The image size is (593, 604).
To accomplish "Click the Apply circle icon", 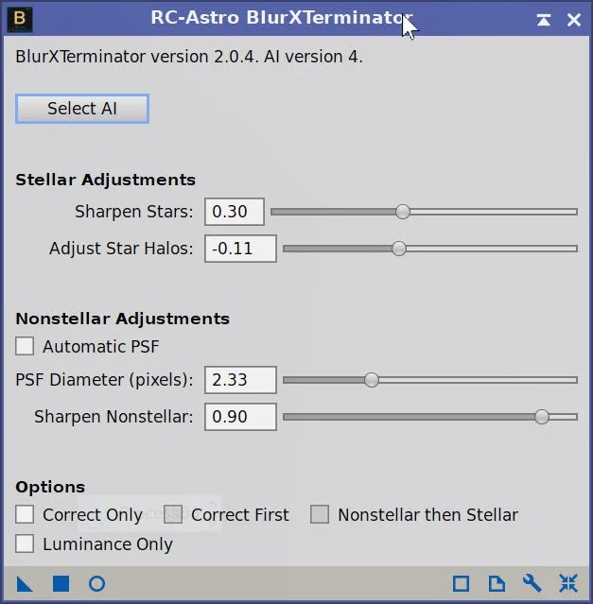I will tap(96, 583).
